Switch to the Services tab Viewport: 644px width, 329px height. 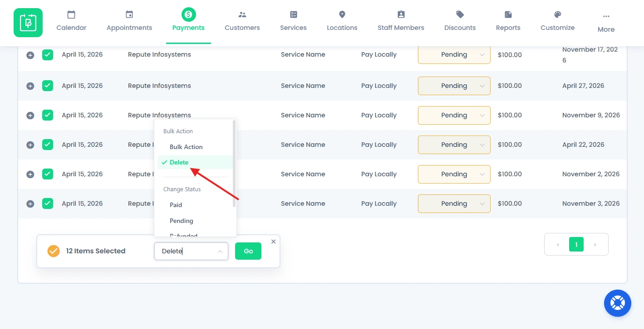coord(293,21)
